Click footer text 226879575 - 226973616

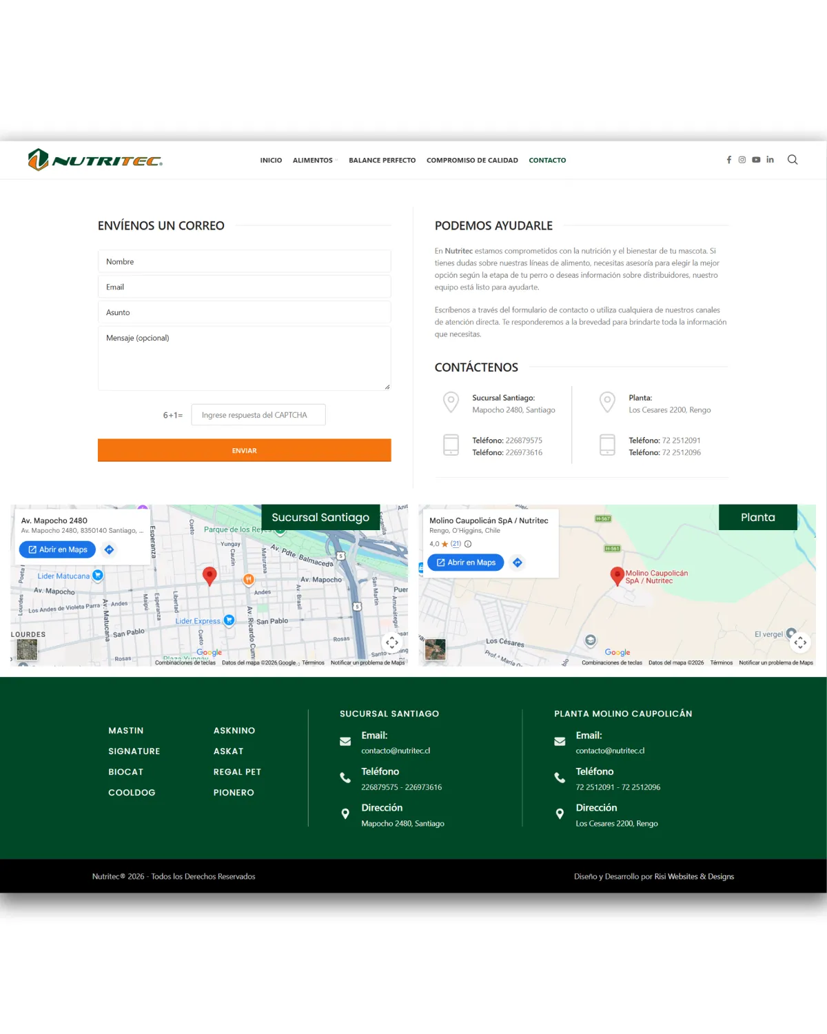point(401,787)
